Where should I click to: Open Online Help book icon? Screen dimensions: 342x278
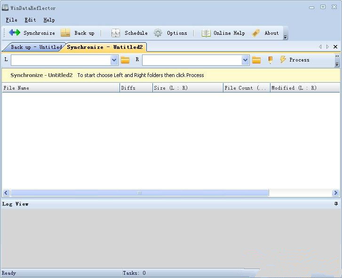[x=206, y=33]
